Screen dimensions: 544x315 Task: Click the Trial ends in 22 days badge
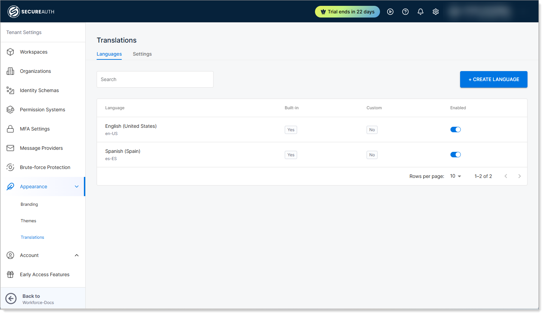(x=347, y=12)
